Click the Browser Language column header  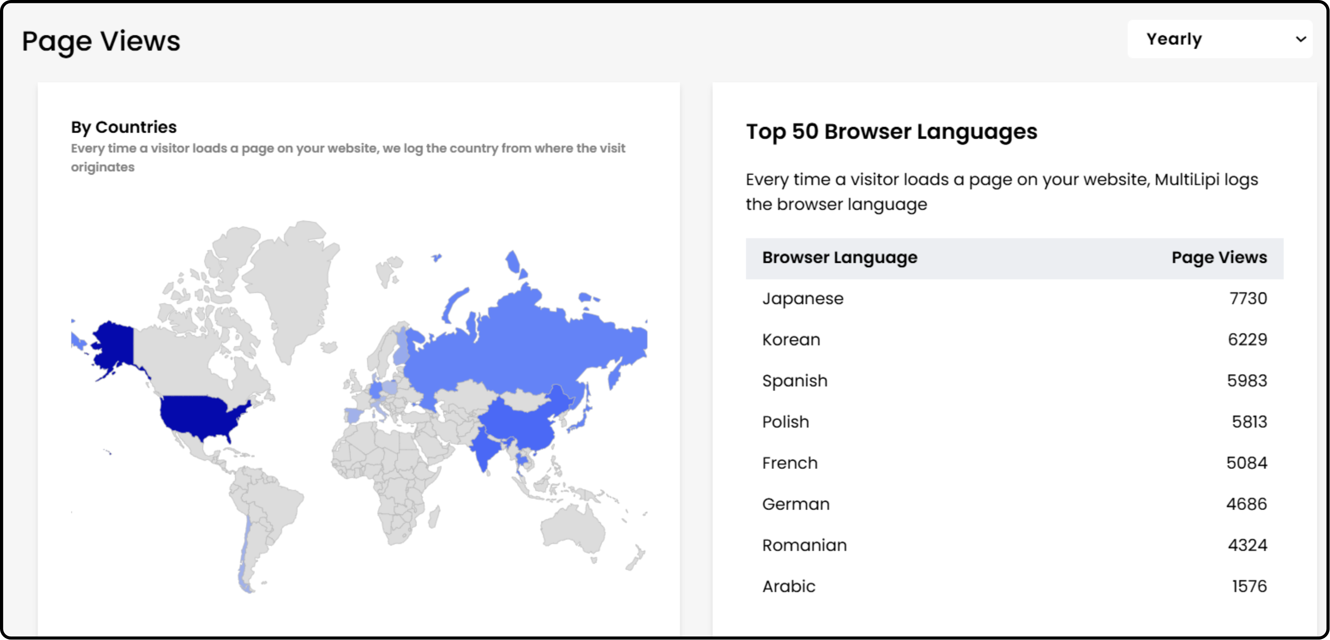(x=840, y=258)
